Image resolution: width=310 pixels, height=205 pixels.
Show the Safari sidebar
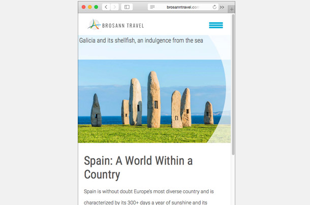(127, 7)
